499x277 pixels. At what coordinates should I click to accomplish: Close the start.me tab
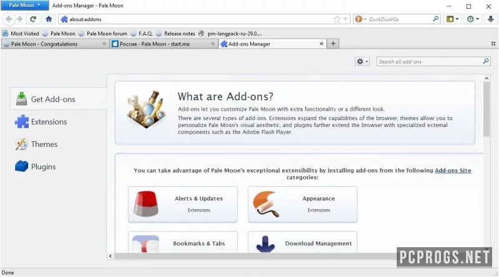point(213,44)
